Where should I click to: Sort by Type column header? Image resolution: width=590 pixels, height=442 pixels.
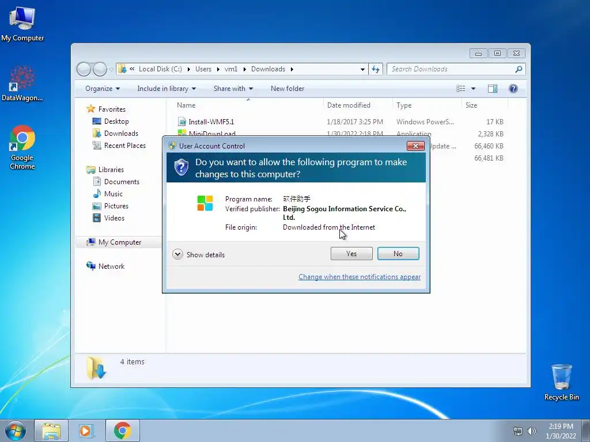(x=427, y=105)
